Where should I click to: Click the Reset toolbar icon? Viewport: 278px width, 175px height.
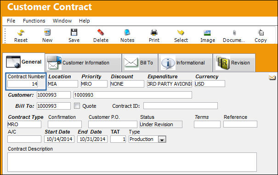[x=21, y=33]
